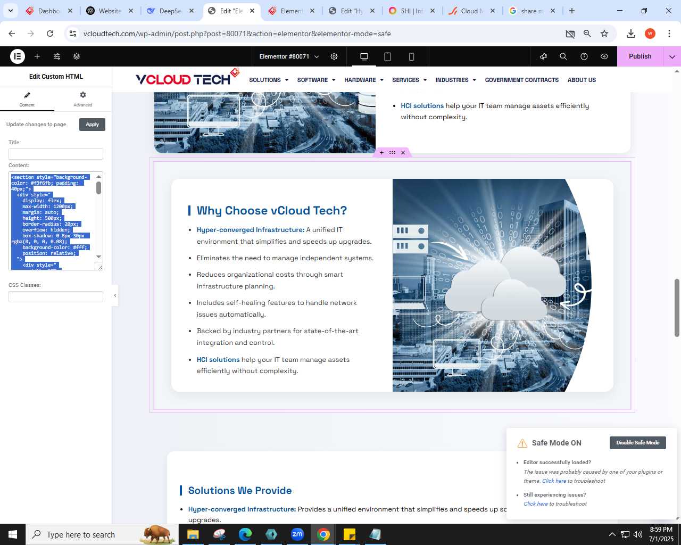Switch to the Content tab

[x=27, y=99]
